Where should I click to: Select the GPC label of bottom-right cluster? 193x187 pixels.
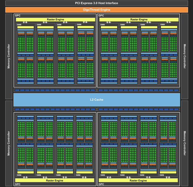pyautogui.click(x=101, y=184)
